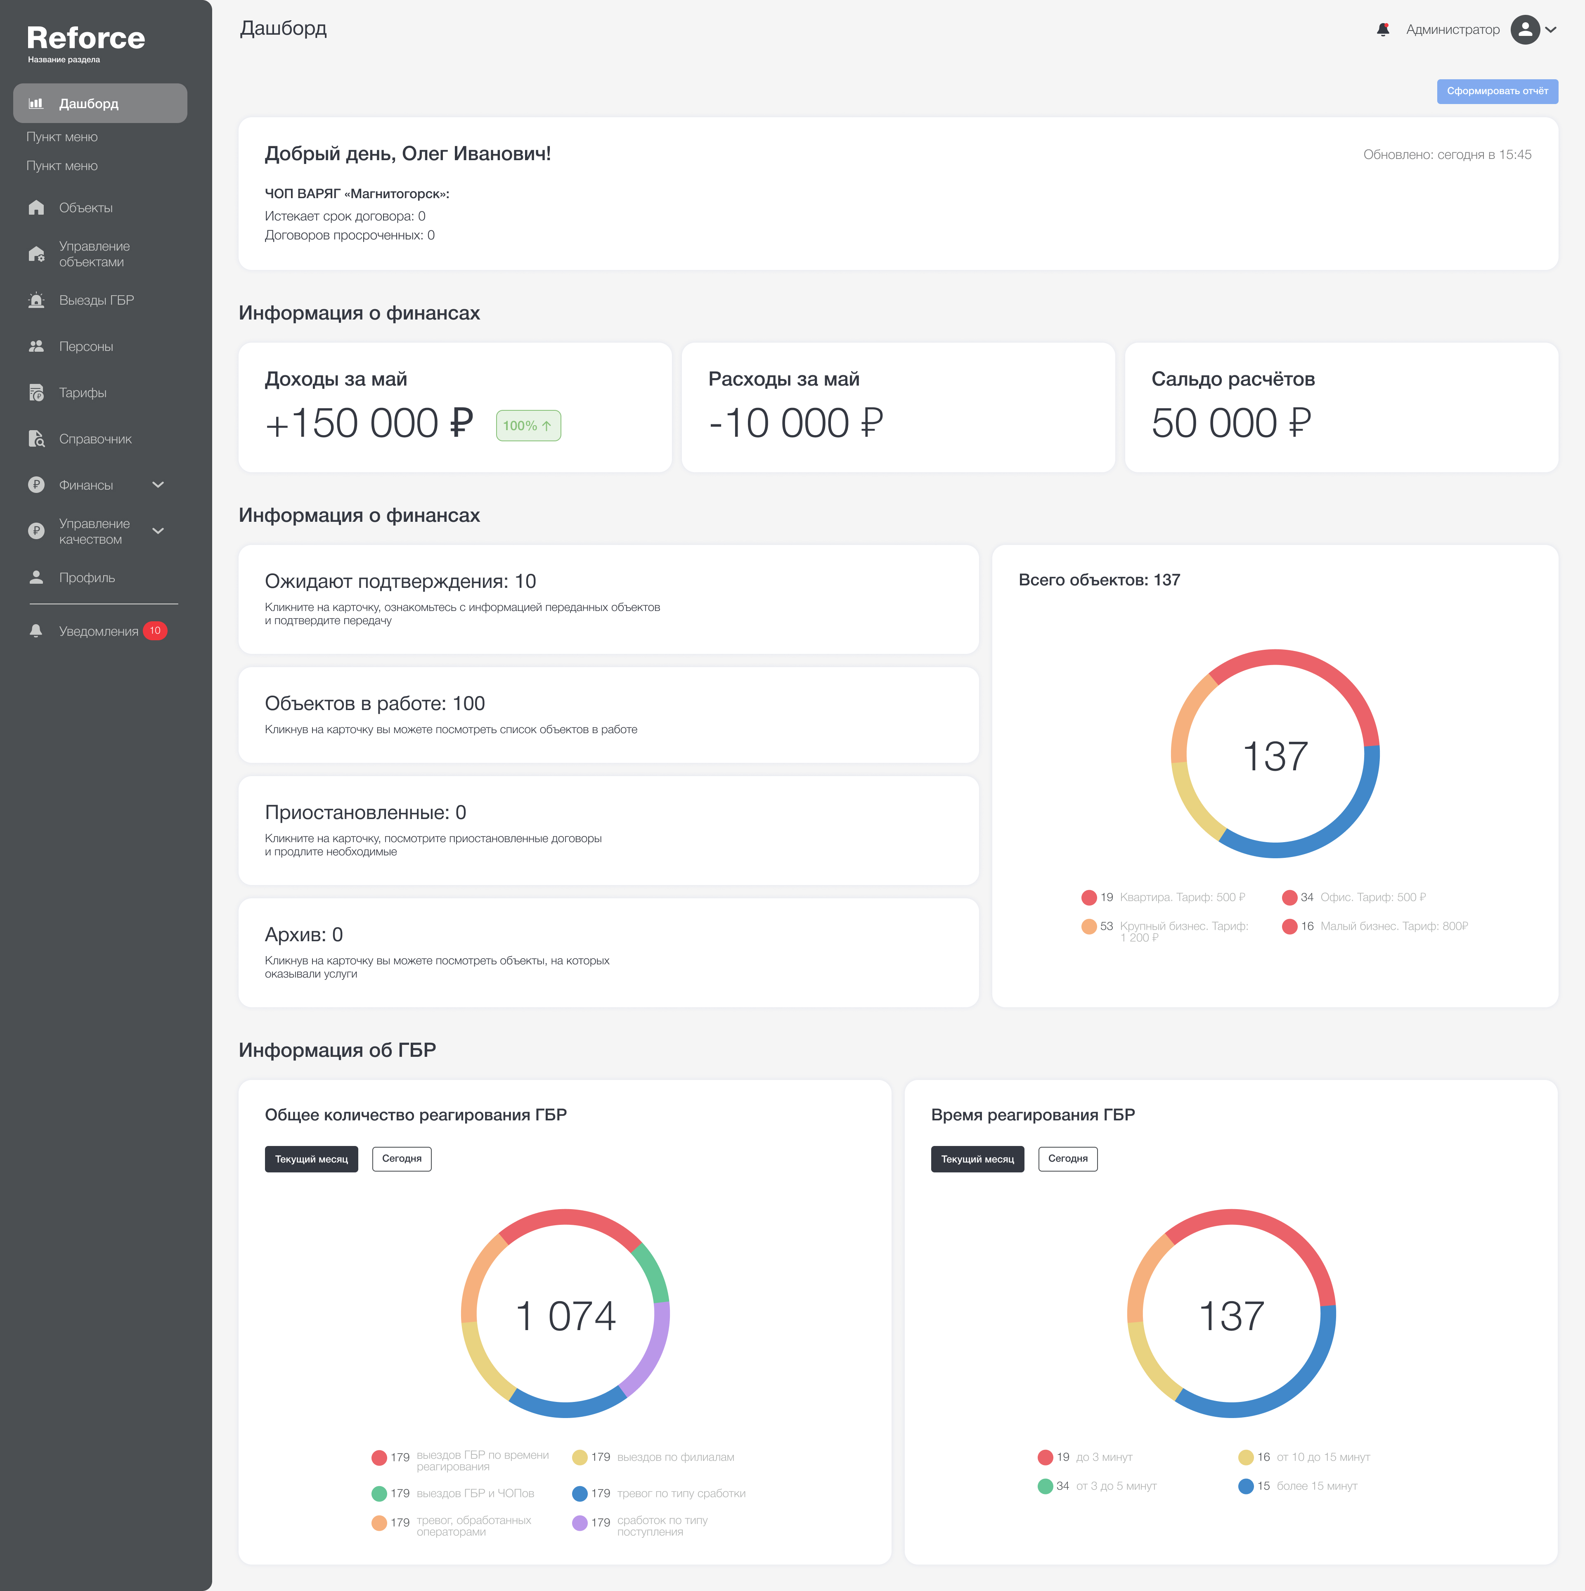Open Профиль person icon in sidebar
Viewport: 1585px width, 1591px height.
(36, 577)
